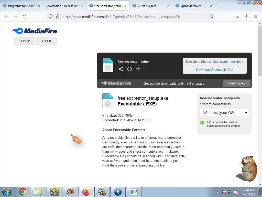The image size is (262, 197).
Task: Show hidden tray icons arrow
Action: pos(217,192)
